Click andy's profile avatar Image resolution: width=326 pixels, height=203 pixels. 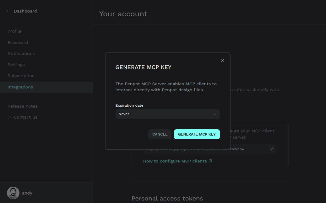point(13,193)
